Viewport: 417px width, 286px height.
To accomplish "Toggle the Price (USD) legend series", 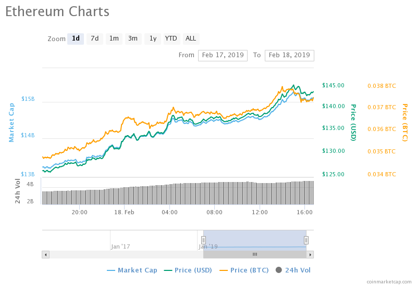I will [188, 270].
